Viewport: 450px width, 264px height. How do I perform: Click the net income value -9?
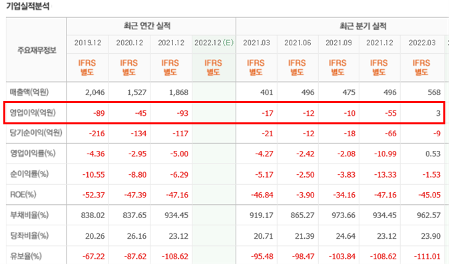click(437, 134)
